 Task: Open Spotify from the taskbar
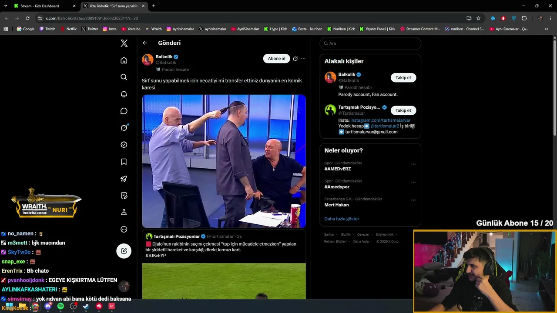60,306
